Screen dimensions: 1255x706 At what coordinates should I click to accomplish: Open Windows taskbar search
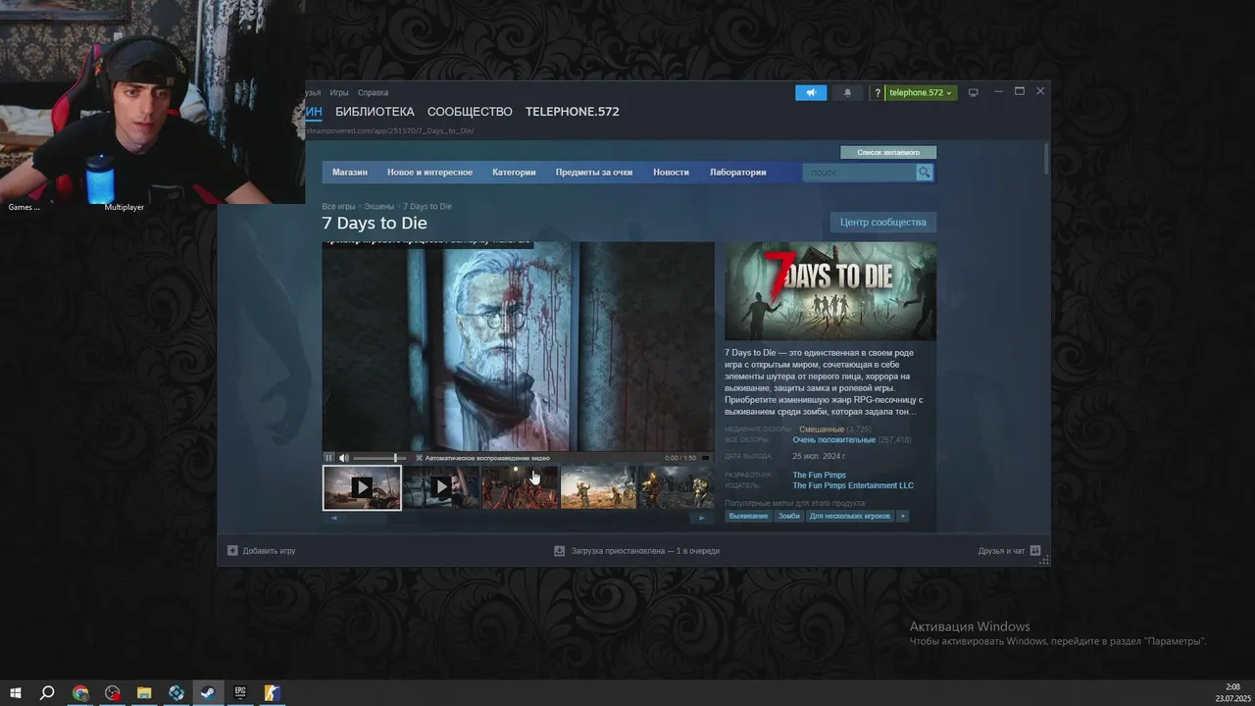(47, 693)
